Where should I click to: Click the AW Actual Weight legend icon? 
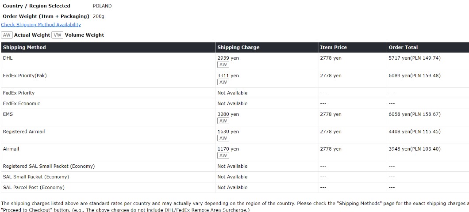point(7,35)
